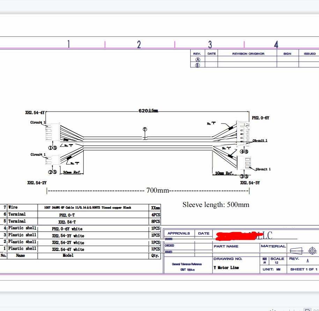Click the Y Motor Line drawing number
The height and width of the screenshot is (311, 319).
click(226, 268)
